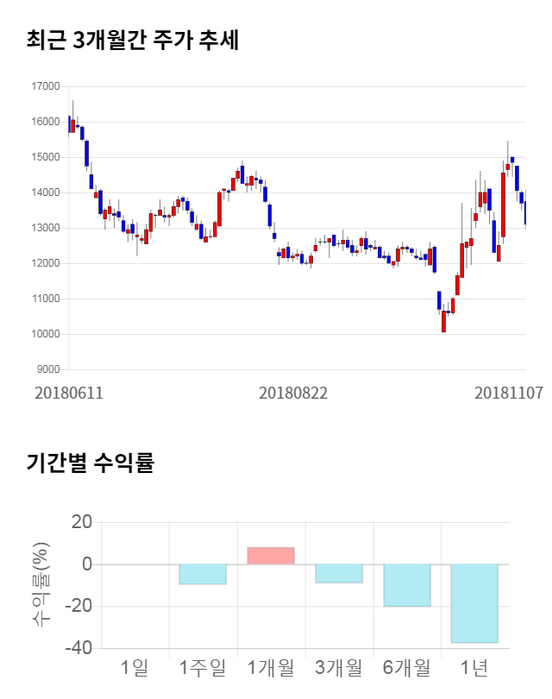Screen dimensions: 552x699
Task: Click the tall blue 1년 return bar
Action: [474, 603]
